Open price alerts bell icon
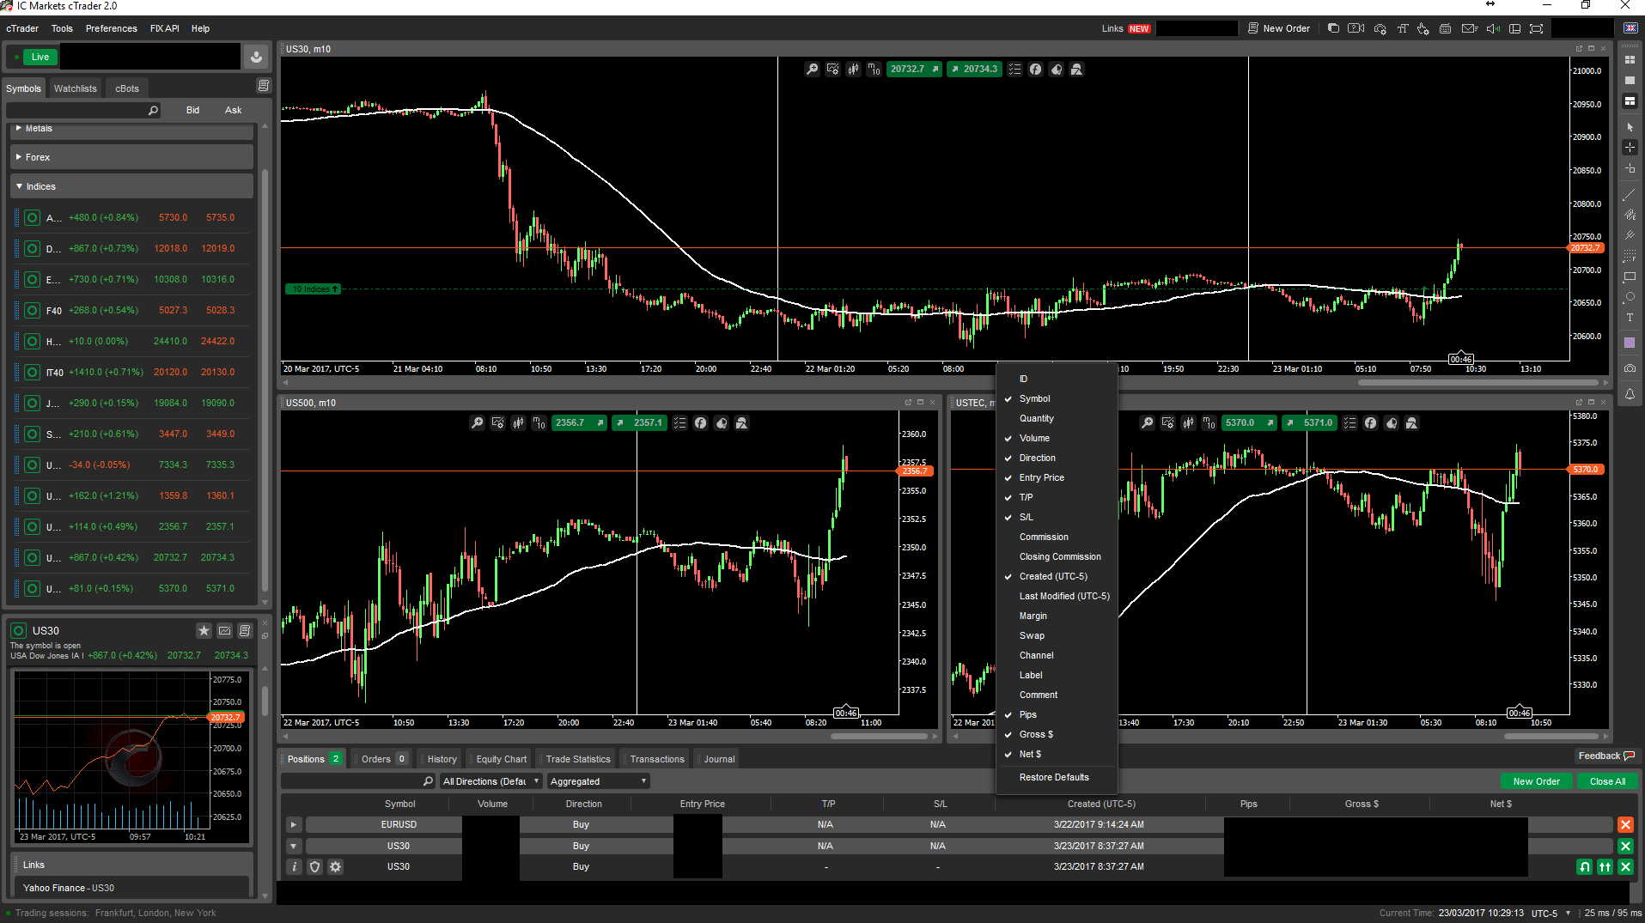Image resolution: width=1645 pixels, height=923 pixels. coord(1630,394)
